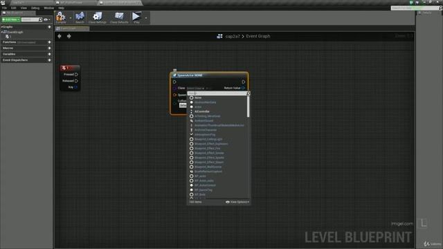Click the Pressed execution pin on the key event node
Viewport: 443px width, 249px height.
(76, 75)
